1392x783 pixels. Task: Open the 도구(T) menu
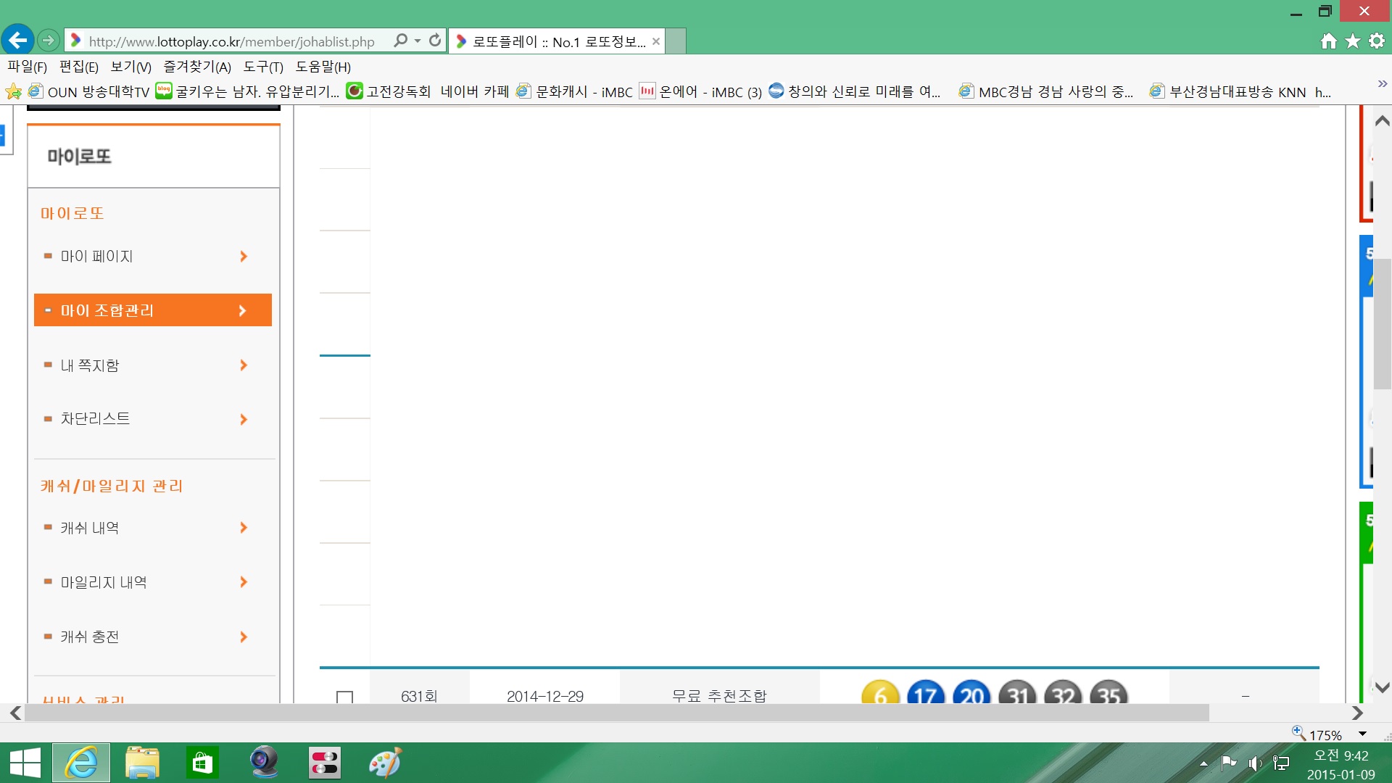coord(263,67)
